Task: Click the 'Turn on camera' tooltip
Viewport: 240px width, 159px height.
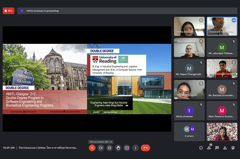Action: coord(101,142)
